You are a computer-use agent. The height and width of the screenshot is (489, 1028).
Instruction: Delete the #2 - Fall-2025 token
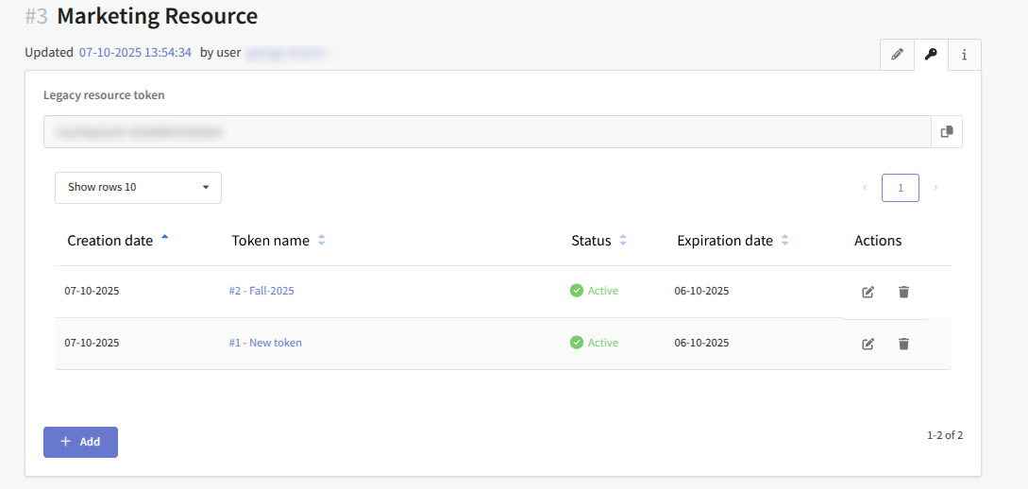tap(903, 292)
